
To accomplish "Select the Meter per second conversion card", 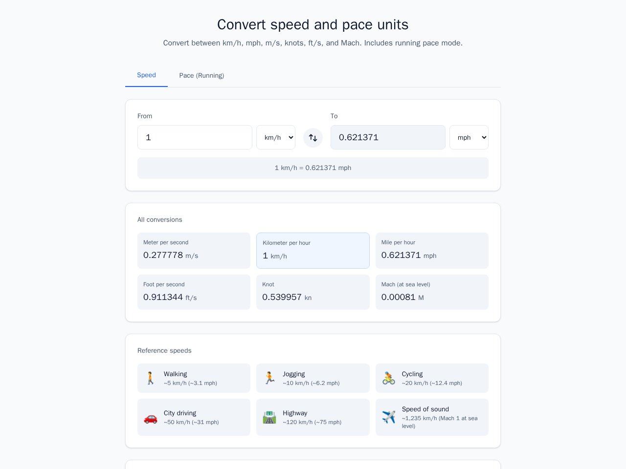I will (194, 251).
